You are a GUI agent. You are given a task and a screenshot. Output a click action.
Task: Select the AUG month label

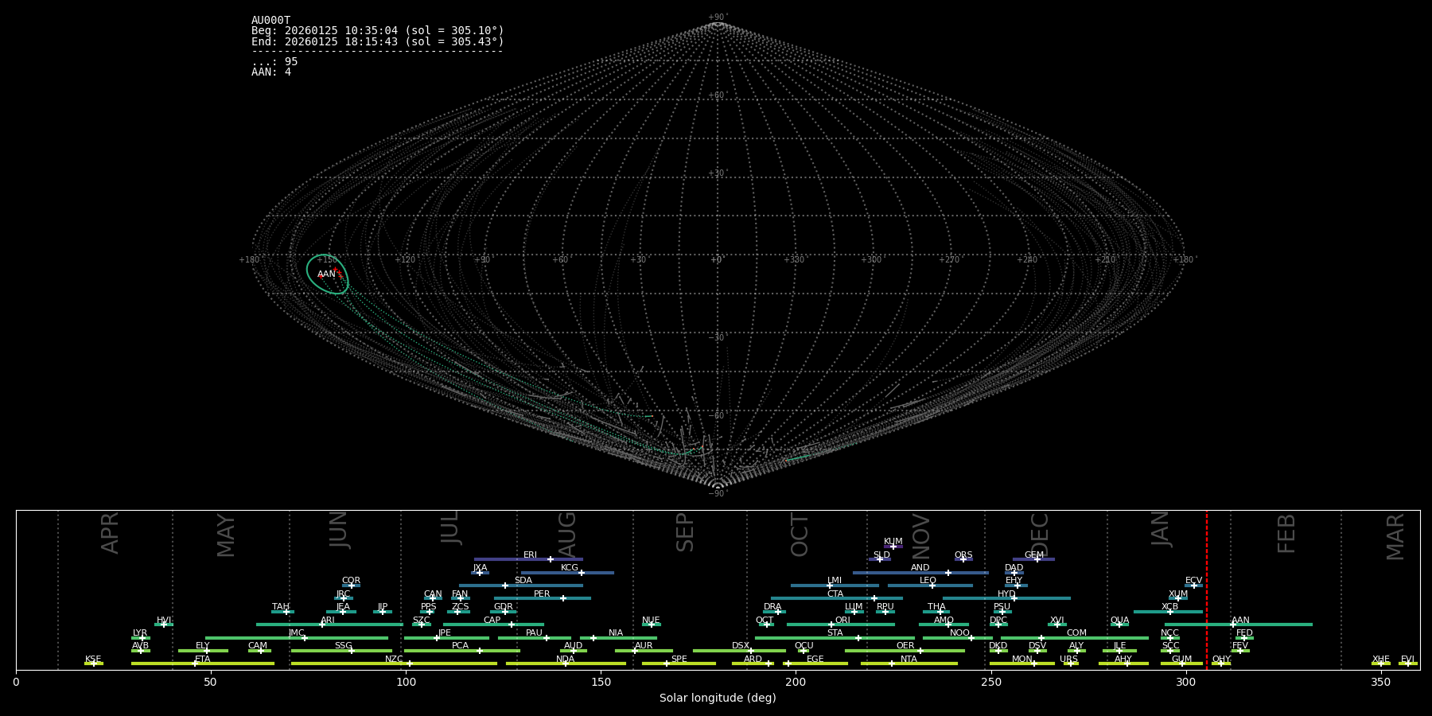point(566,533)
